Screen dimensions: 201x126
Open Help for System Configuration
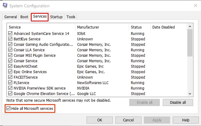186,120
